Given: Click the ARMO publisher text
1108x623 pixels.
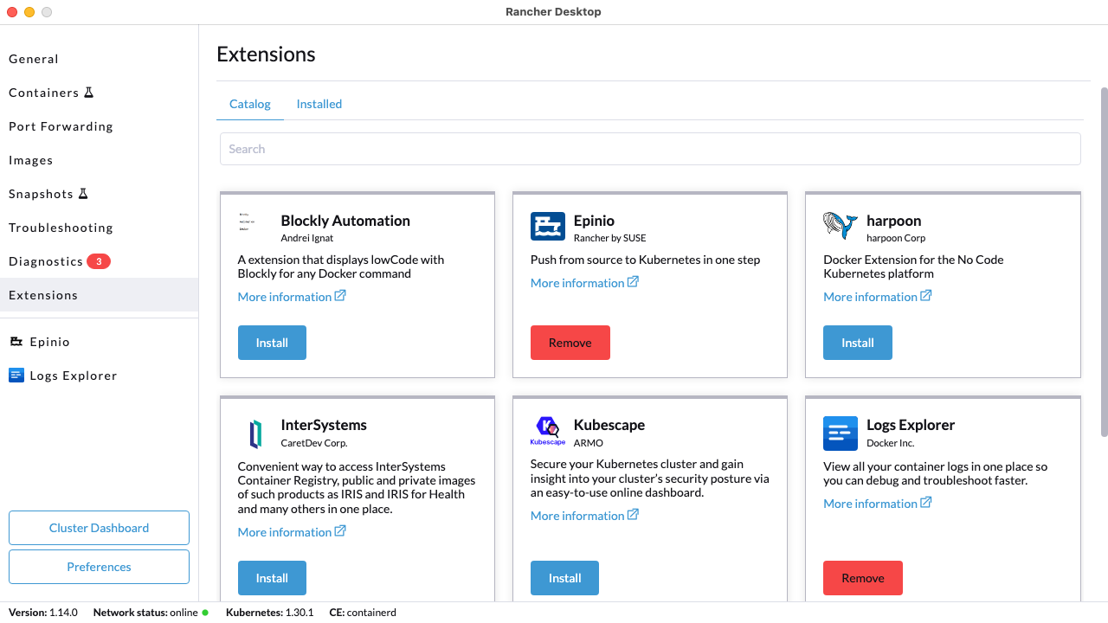Looking at the screenshot, I should tap(589, 443).
